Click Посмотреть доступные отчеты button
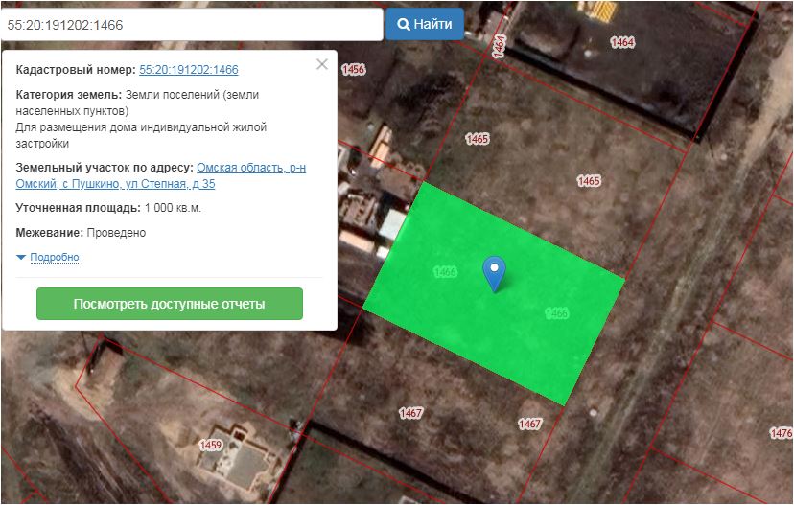 [x=170, y=304]
